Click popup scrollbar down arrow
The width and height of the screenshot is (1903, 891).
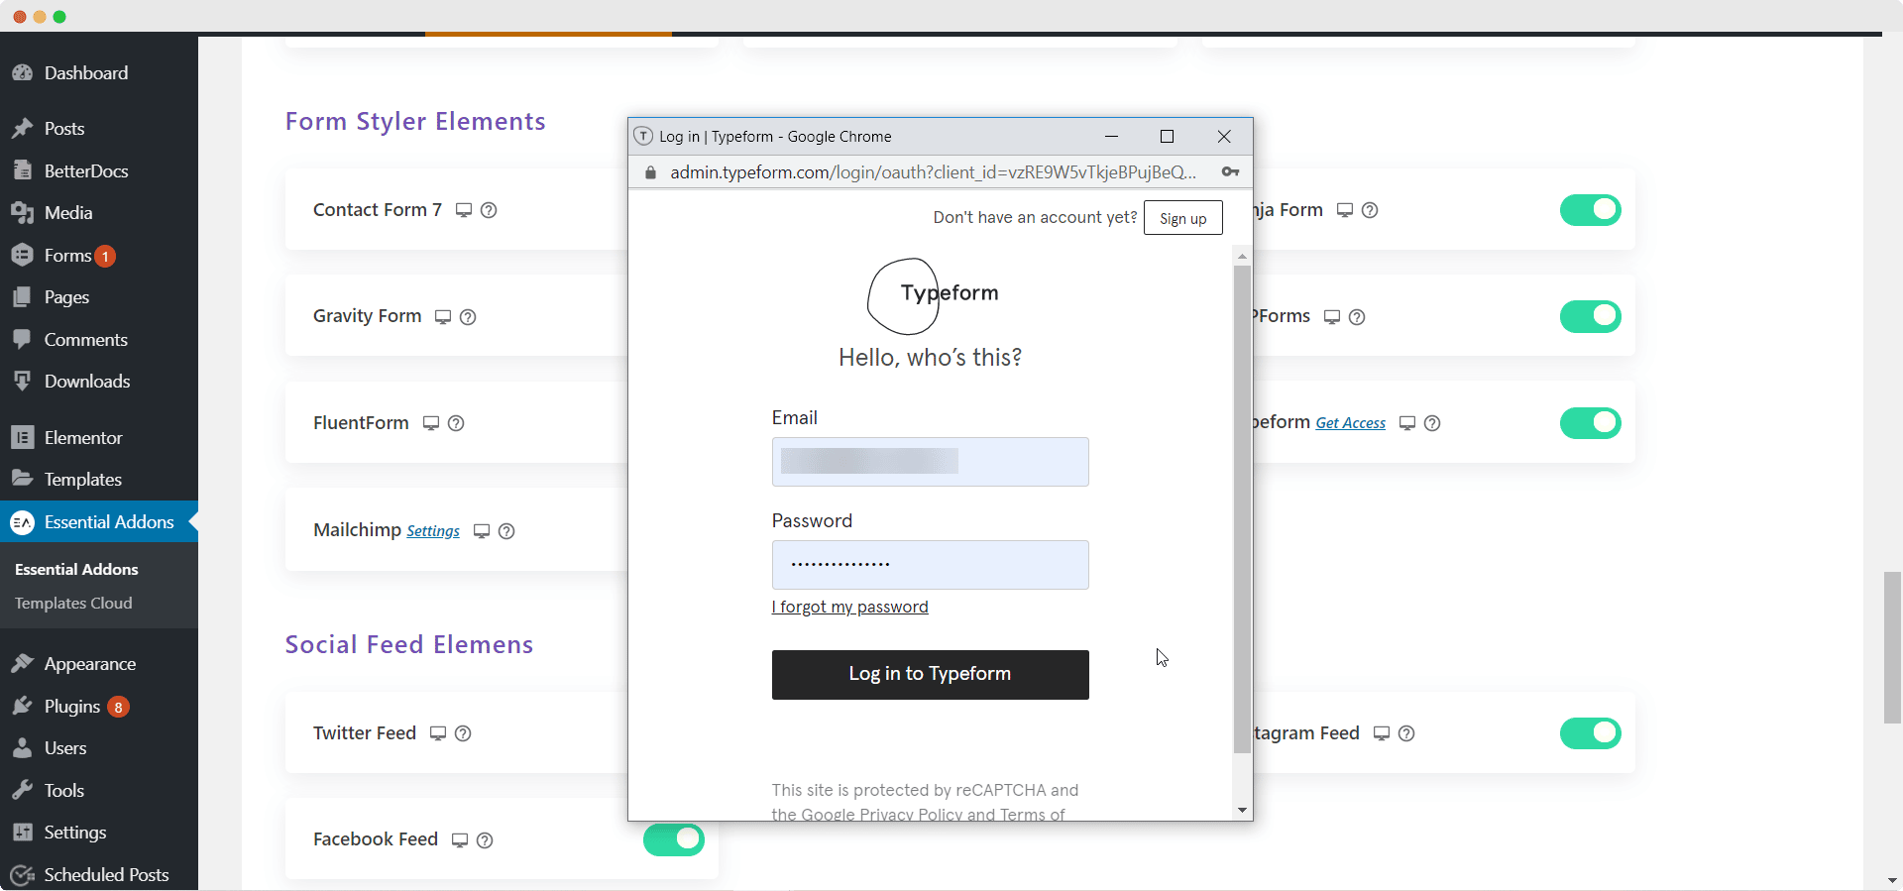click(1242, 811)
